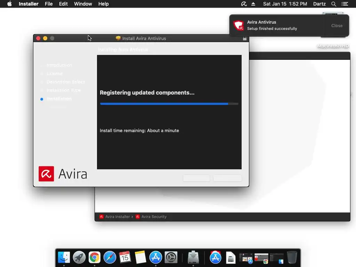
Task: Open Finder from the Dock
Action: point(64,258)
